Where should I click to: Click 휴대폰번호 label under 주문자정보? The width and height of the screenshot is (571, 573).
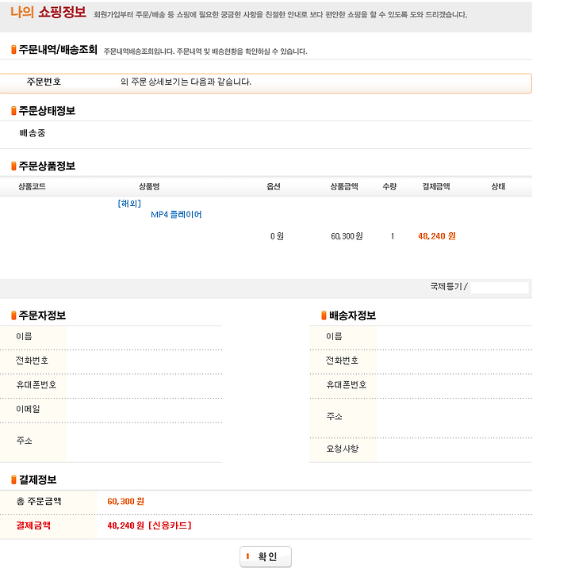click(36, 385)
